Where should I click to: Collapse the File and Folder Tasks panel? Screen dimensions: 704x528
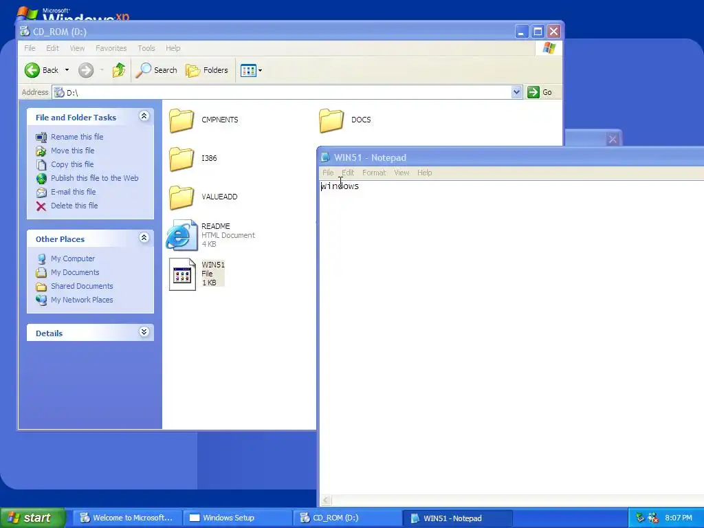pyautogui.click(x=144, y=116)
